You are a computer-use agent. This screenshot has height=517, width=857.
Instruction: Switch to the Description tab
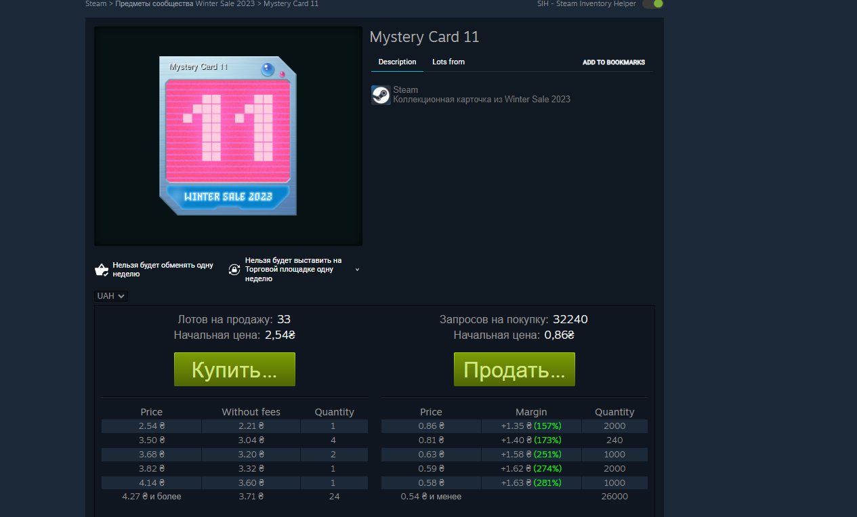[397, 62]
